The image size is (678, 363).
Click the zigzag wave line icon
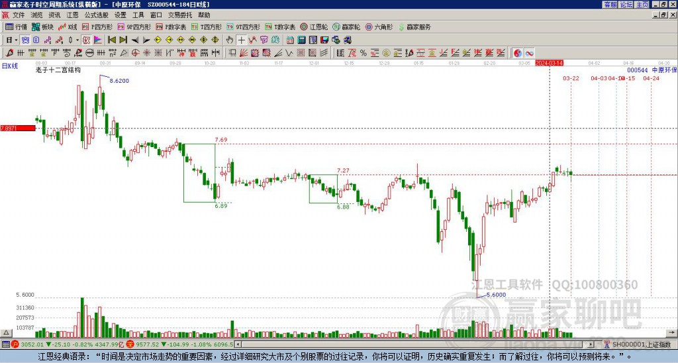point(289,53)
